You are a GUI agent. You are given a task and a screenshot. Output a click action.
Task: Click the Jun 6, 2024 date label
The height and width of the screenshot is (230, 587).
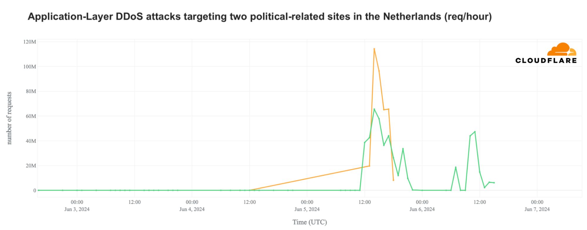422,209
